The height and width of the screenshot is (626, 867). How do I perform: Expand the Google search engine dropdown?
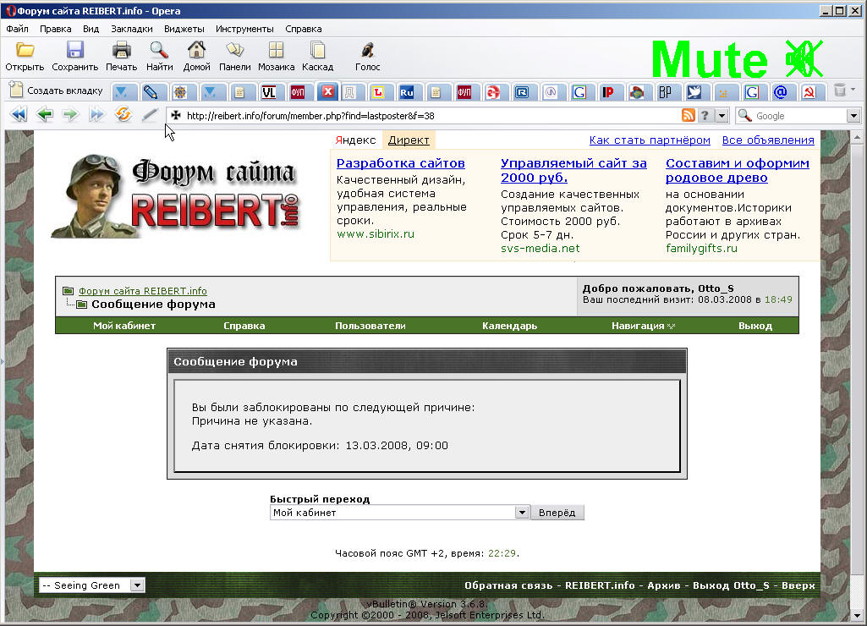pos(853,116)
